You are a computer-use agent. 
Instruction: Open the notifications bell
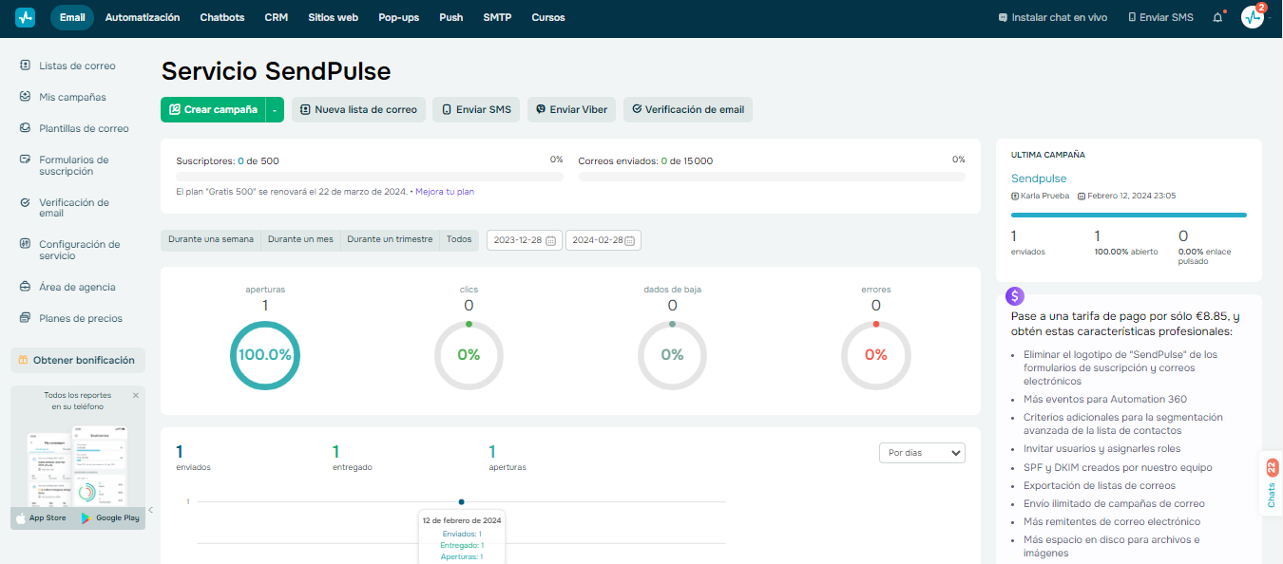click(1217, 17)
